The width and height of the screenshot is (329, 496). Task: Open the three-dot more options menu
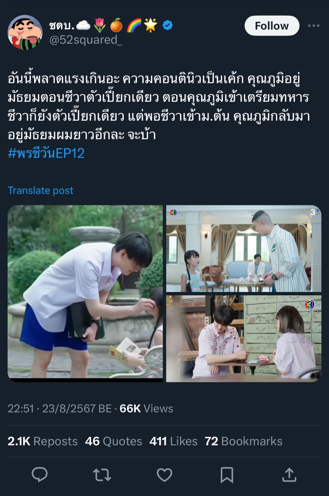click(313, 25)
